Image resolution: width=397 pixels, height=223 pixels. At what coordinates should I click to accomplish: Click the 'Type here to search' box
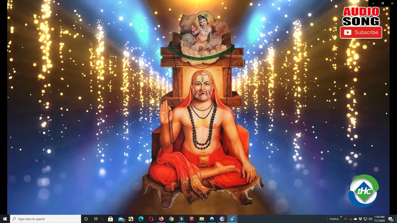(45, 219)
